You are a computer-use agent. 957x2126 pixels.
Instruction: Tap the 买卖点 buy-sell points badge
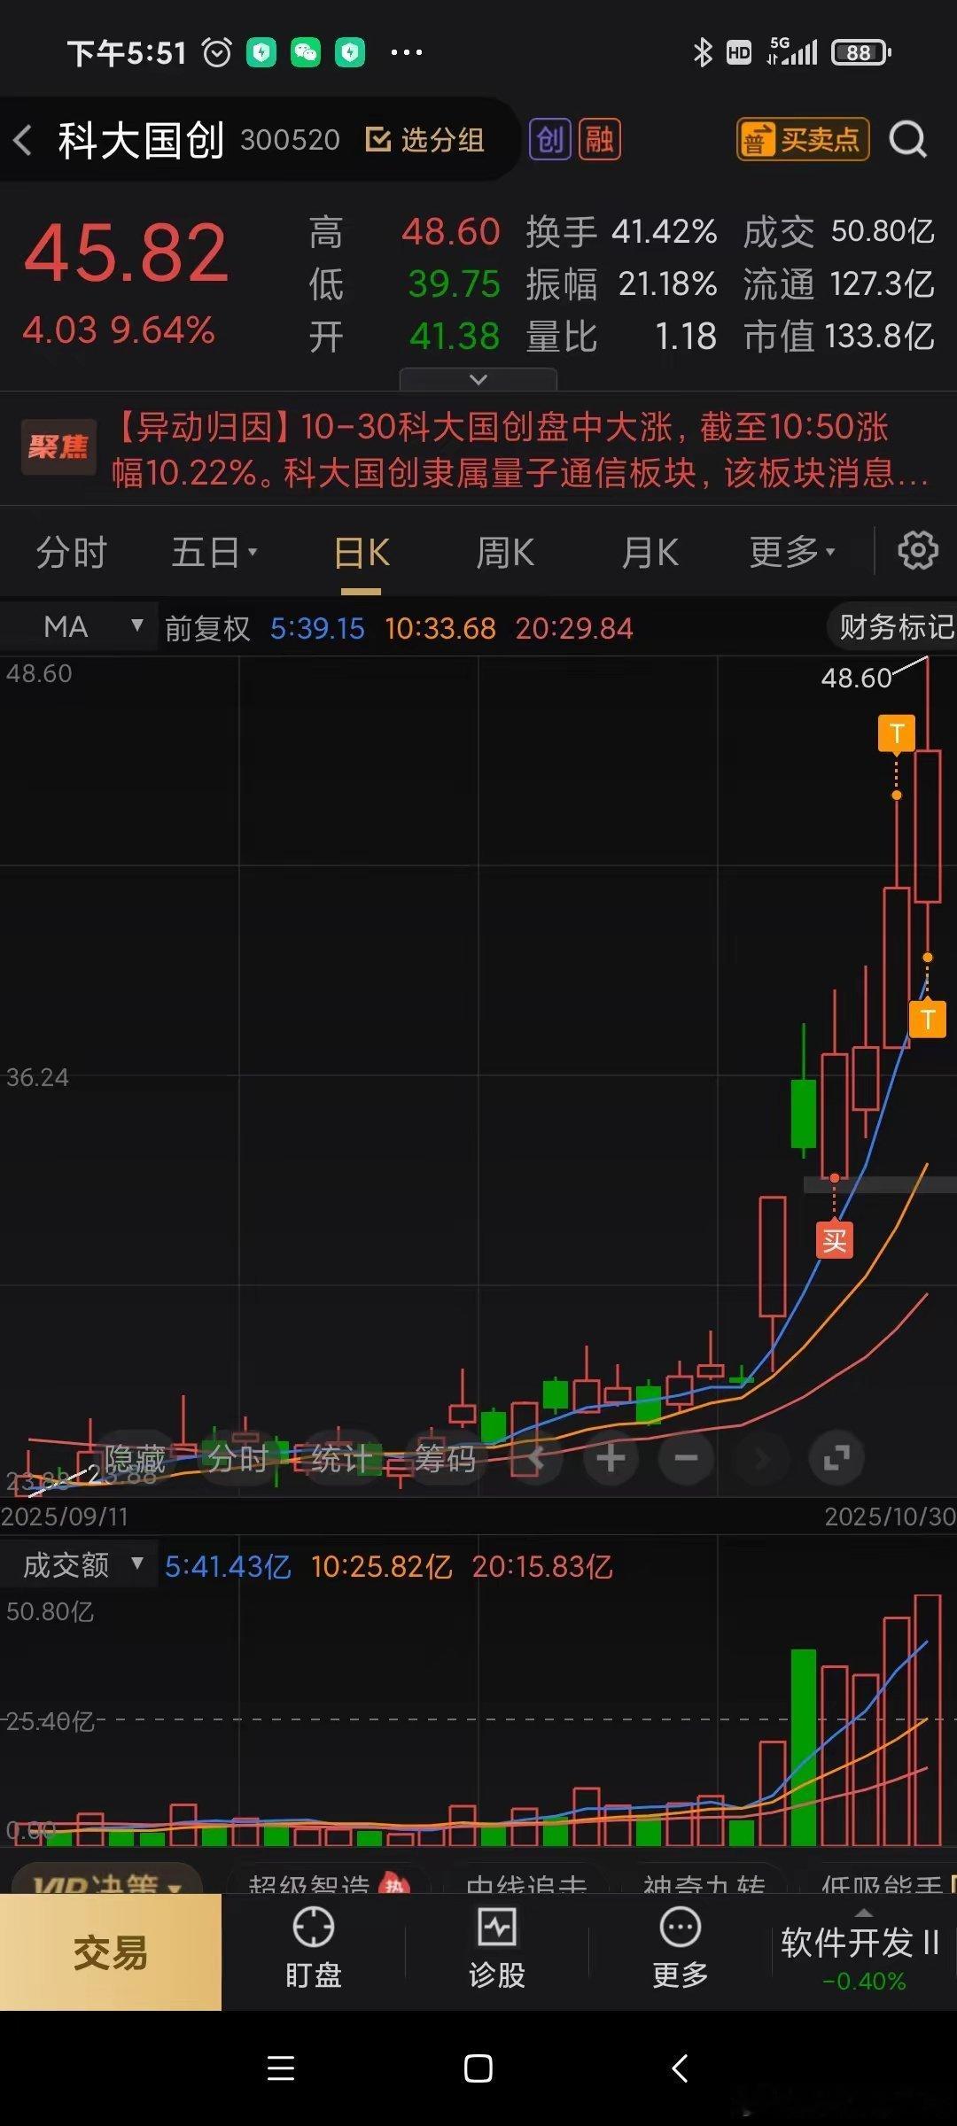coord(803,140)
